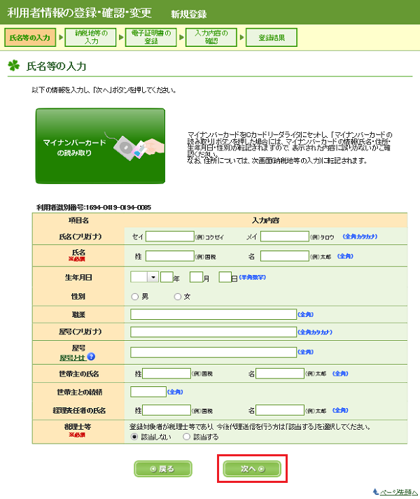Click the 利用者識別番号 text
Viewport: 420px width, 499px height.
[x=94, y=207]
